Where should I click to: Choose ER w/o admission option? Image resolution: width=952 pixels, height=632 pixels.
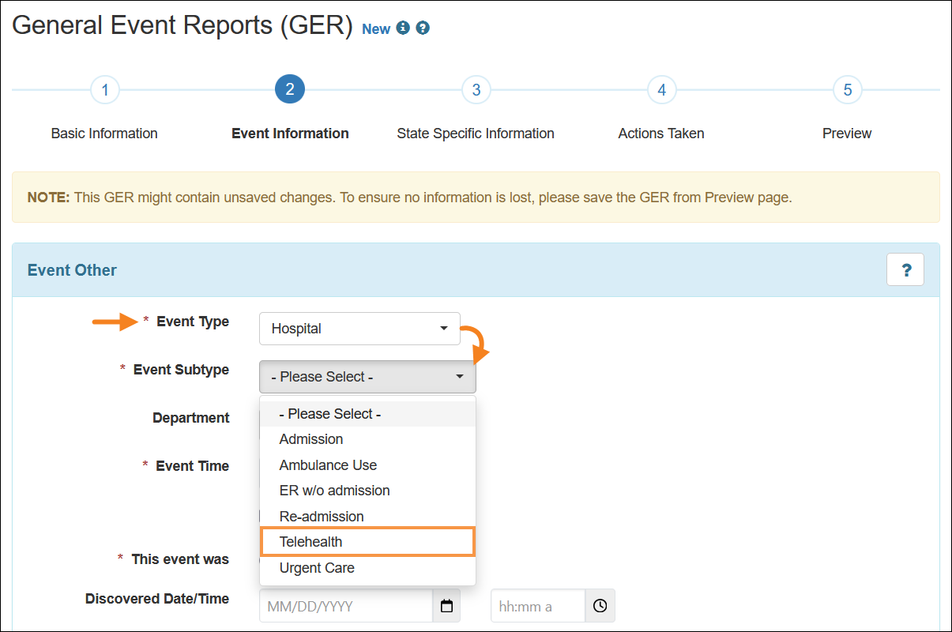[368, 491]
